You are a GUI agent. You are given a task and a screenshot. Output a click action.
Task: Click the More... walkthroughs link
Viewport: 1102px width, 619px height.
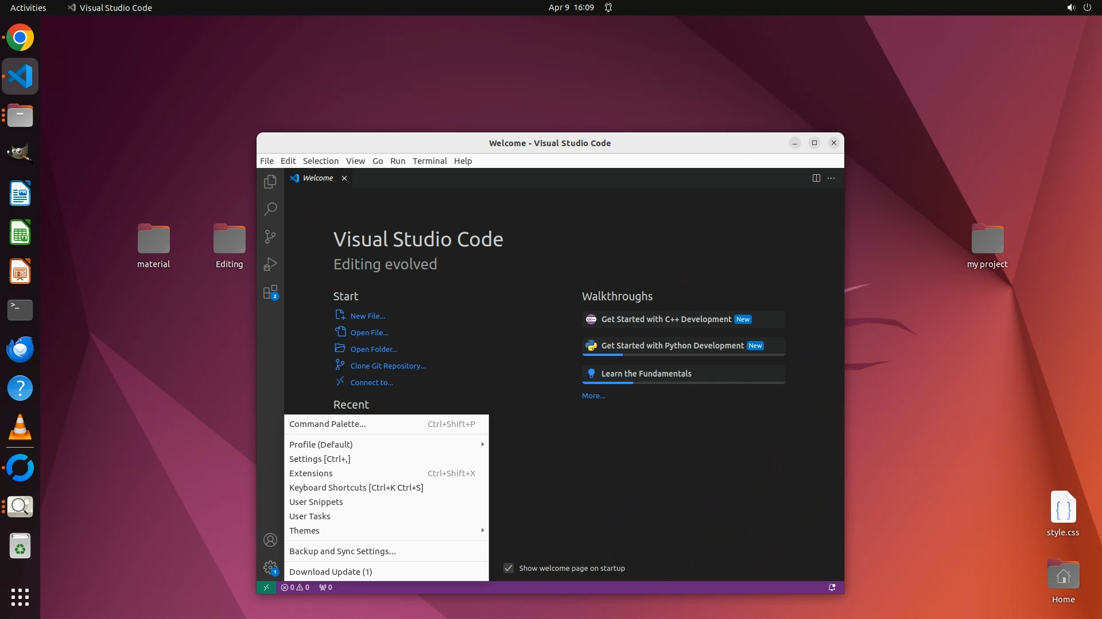pyautogui.click(x=593, y=396)
